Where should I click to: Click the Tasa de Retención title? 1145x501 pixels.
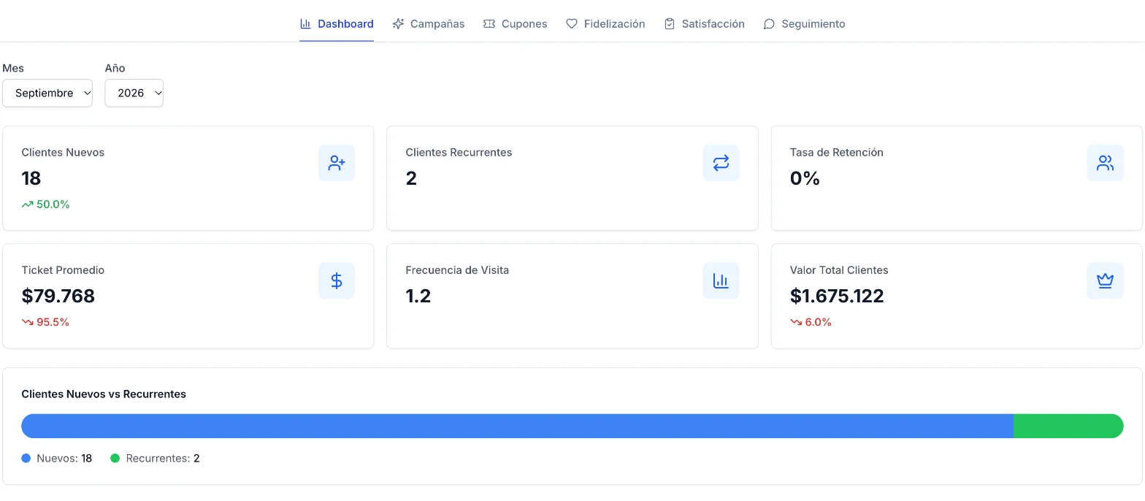coord(837,153)
